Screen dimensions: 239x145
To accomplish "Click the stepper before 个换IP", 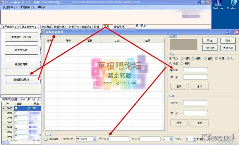I will [171, 139].
